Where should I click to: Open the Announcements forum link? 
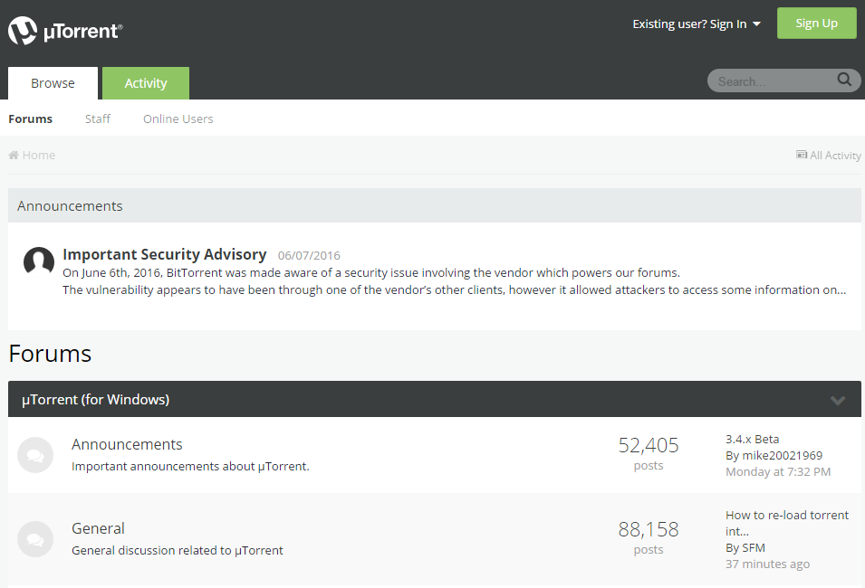point(127,445)
